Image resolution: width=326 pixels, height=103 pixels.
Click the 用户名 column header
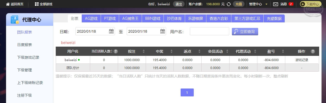pyautogui.click(x=73, y=51)
